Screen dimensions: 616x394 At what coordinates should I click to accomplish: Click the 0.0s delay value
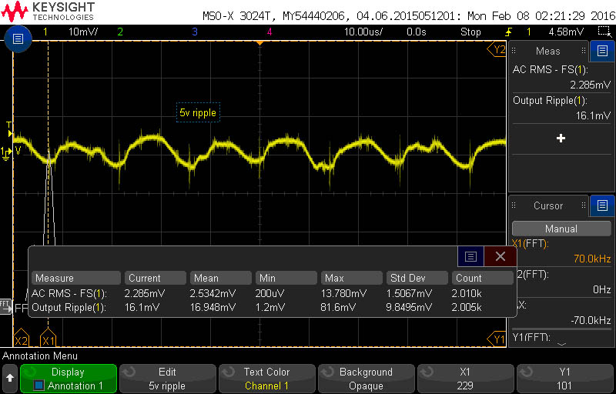tap(417, 32)
